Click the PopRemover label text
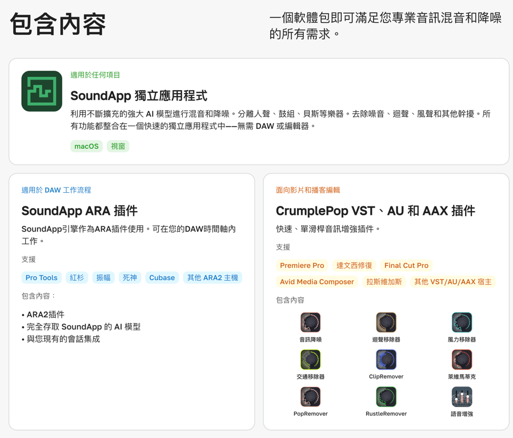The height and width of the screenshot is (438, 513). point(310,414)
